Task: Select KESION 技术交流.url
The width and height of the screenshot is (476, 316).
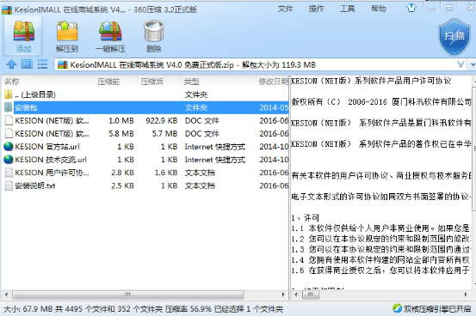Action: tap(145, 160)
